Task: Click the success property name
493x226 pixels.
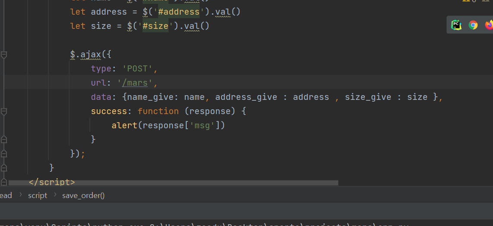Action: point(109,111)
